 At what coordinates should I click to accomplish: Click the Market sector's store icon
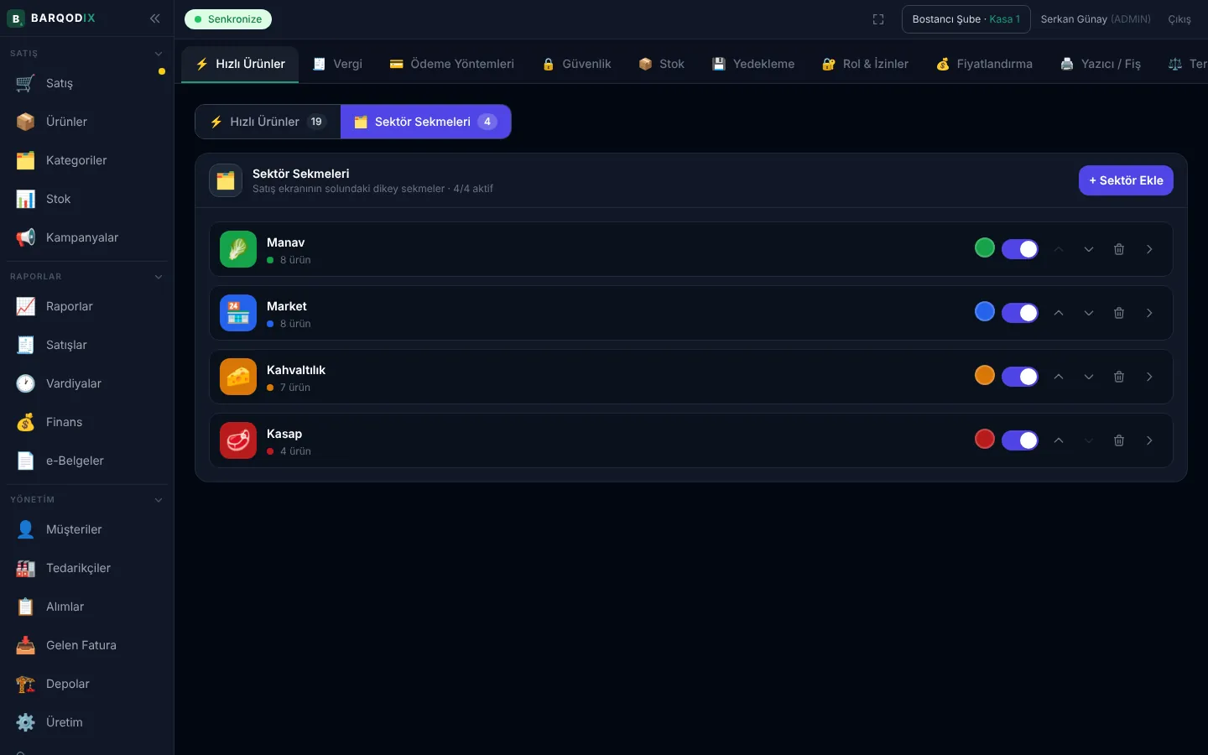[x=238, y=313]
